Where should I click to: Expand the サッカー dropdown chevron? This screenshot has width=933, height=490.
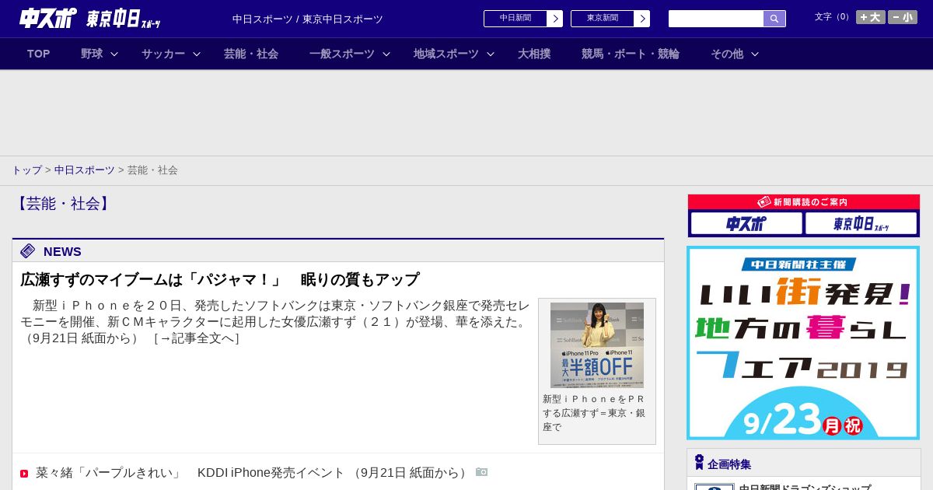point(197,54)
